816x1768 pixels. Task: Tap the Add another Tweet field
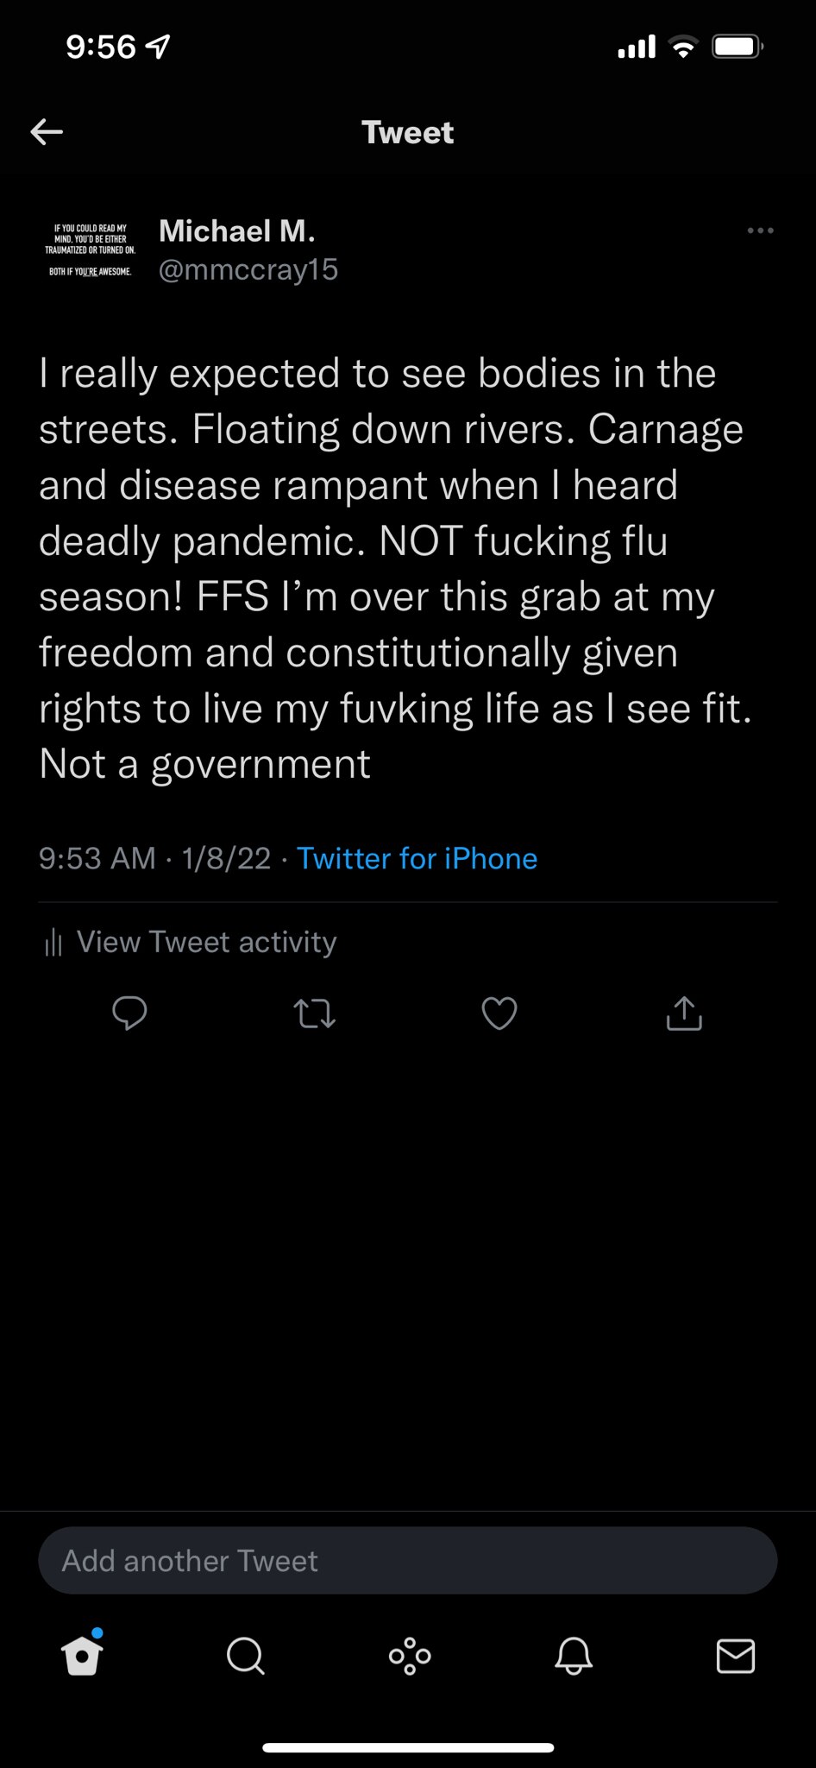[407, 1560]
